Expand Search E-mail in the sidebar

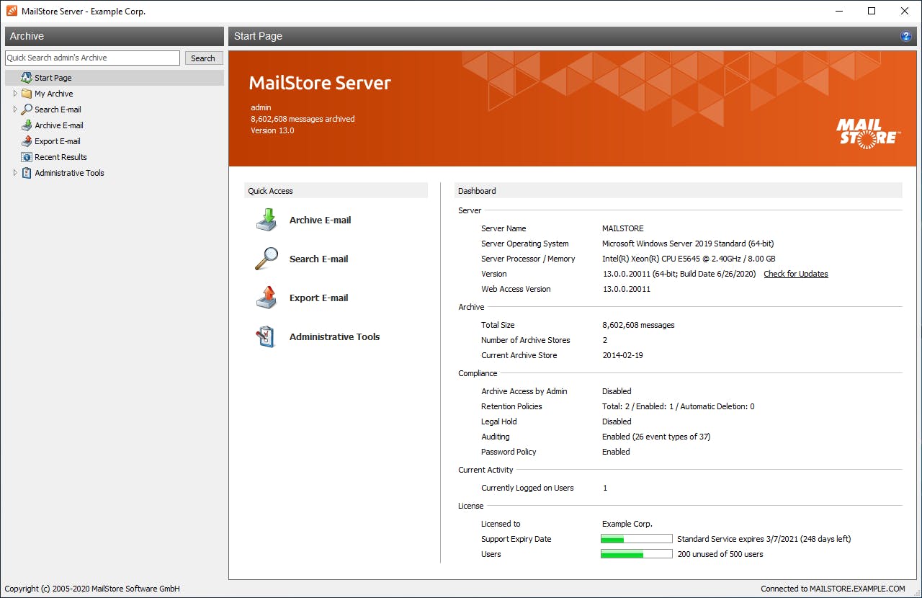pos(14,109)
